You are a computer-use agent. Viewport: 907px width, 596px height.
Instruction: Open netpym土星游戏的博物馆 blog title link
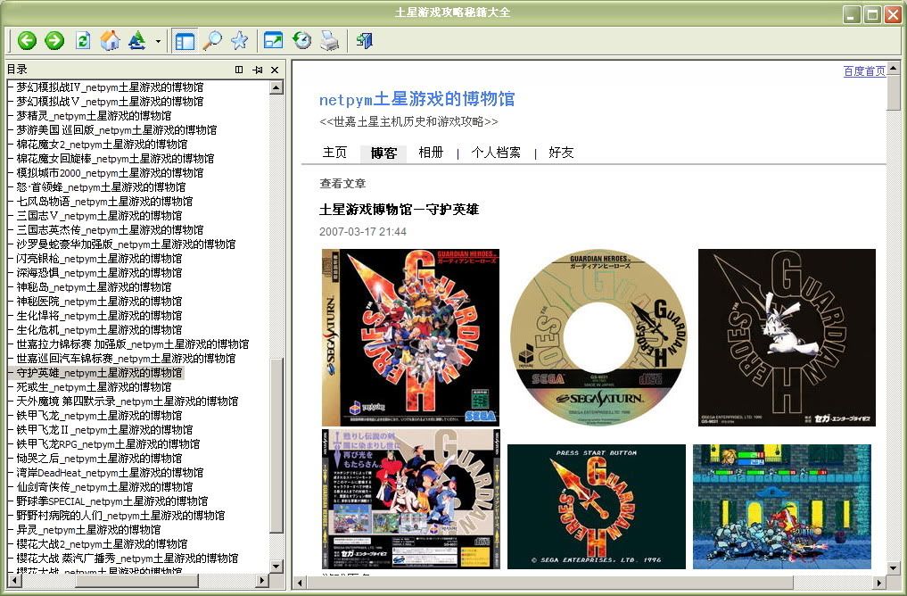tap(416, 99)
